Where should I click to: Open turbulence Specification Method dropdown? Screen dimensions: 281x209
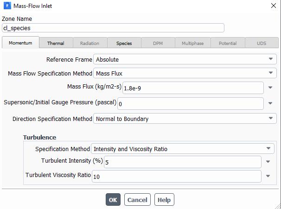coord(182,149)
